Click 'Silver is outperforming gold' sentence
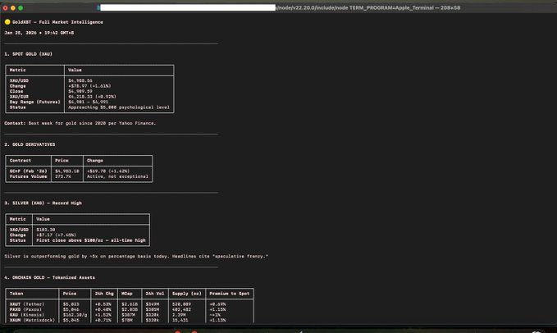This screenshot has width=557, height=333. point(136,257)
